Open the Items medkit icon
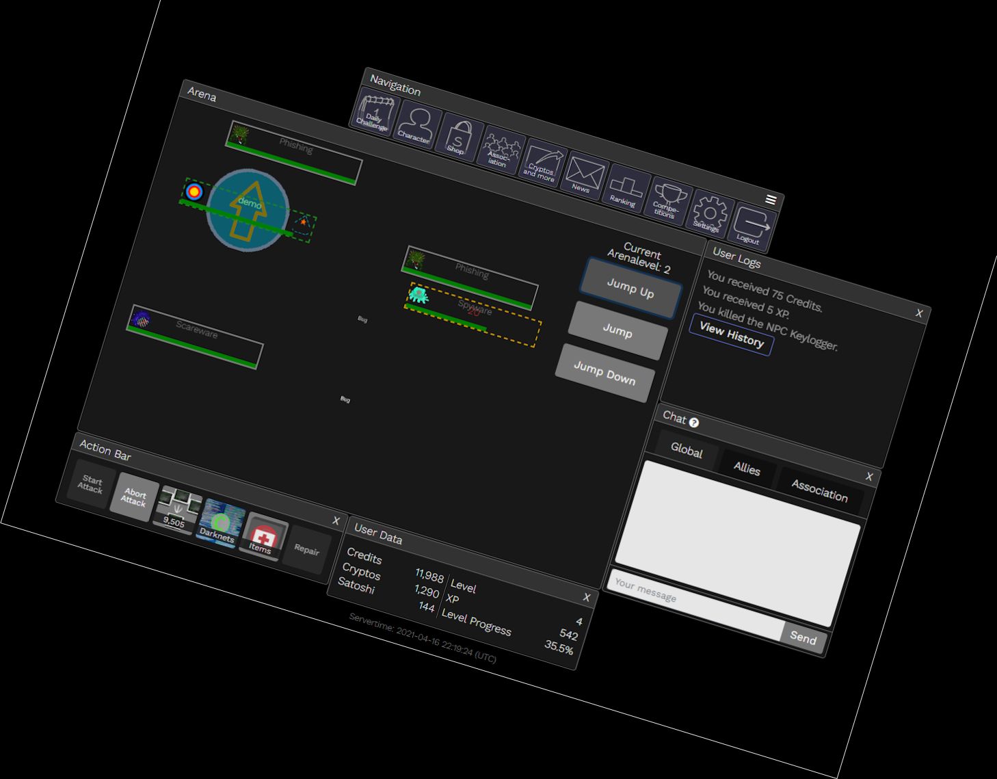 pyautogui.click(x=263, y=534)
